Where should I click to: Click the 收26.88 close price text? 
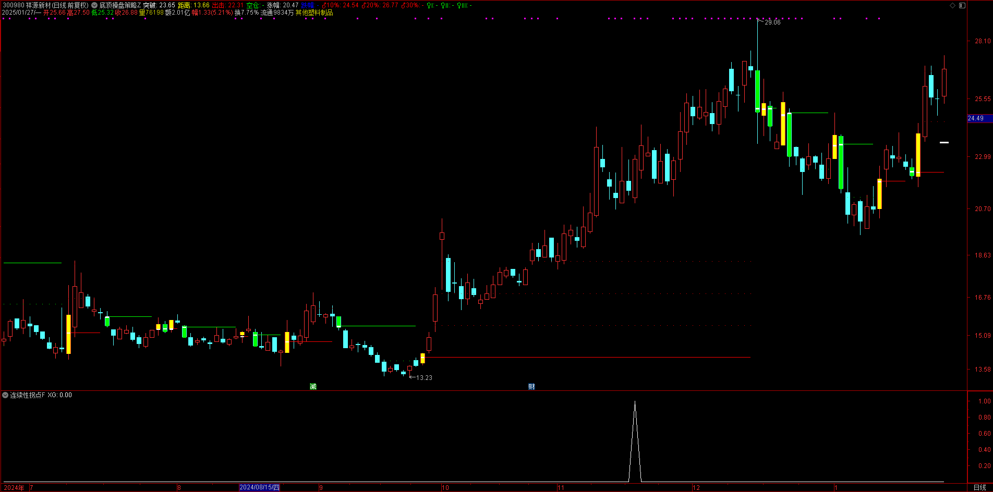pyautogui.click(x=127, y=13)
